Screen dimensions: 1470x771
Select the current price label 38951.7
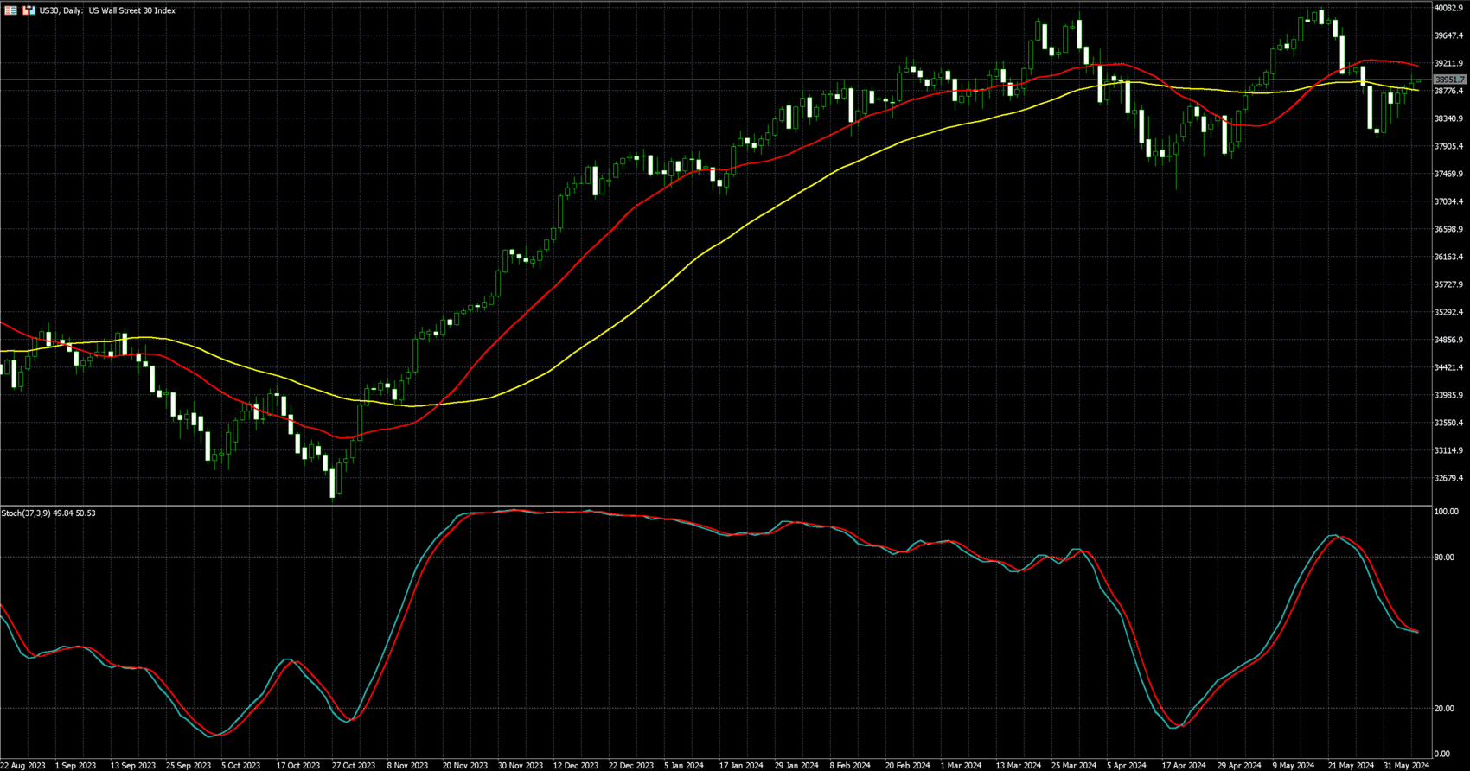[x=1450, y=80]
